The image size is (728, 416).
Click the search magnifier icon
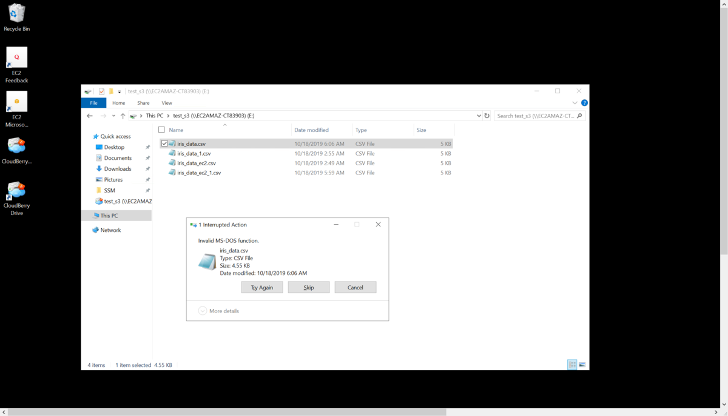580,116
